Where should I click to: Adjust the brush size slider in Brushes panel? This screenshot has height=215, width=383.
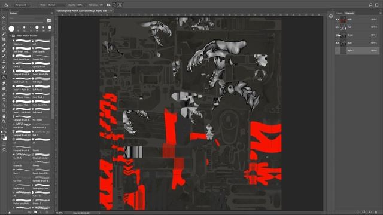point(27,23)
